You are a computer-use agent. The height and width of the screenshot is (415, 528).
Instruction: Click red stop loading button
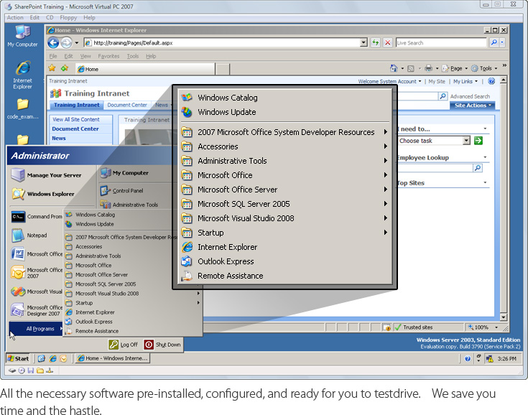[x=388, y=43]
